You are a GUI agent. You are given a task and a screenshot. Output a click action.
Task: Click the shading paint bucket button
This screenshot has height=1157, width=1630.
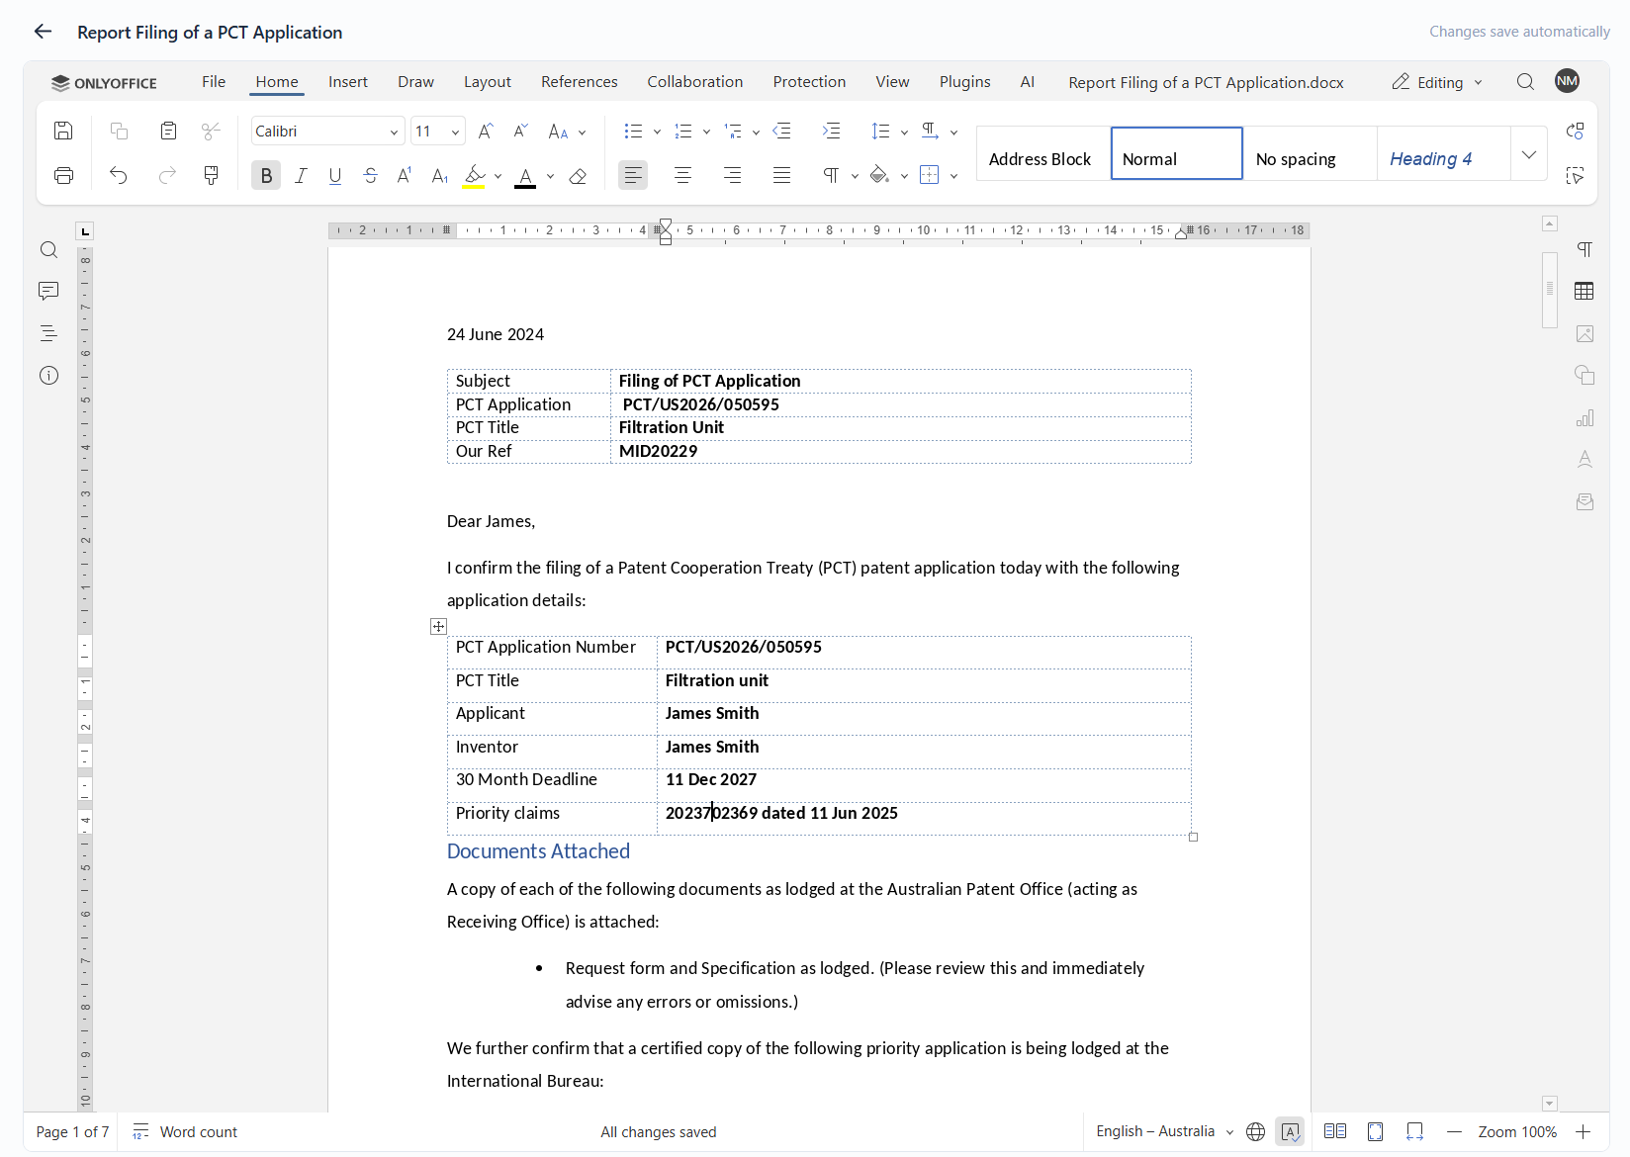(879, 175)
